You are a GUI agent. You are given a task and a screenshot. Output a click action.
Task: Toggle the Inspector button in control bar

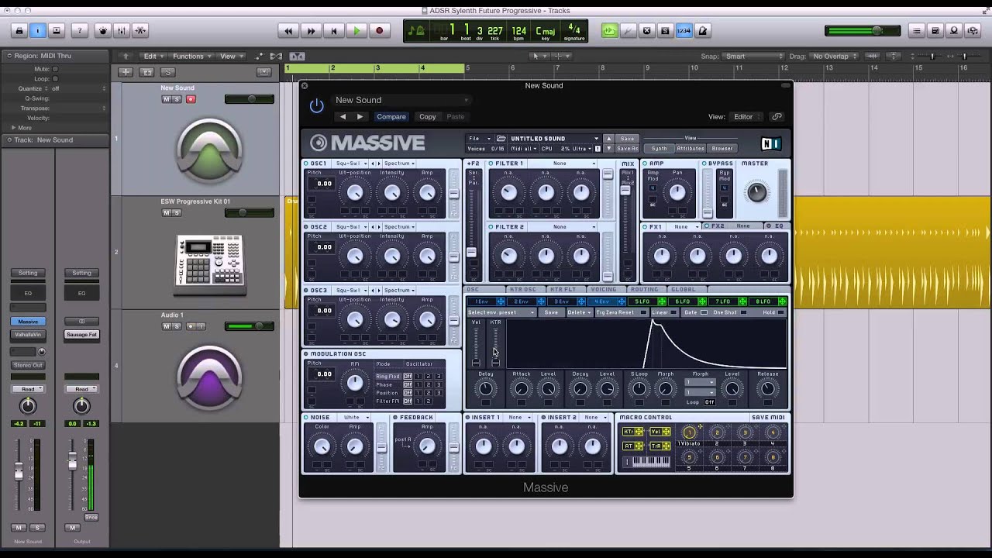pos(38,31)
